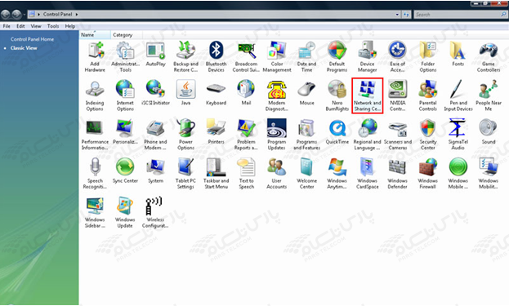Open QuickTime settings
This screenshot has height=306, width=509.
[x=337, y=132]
